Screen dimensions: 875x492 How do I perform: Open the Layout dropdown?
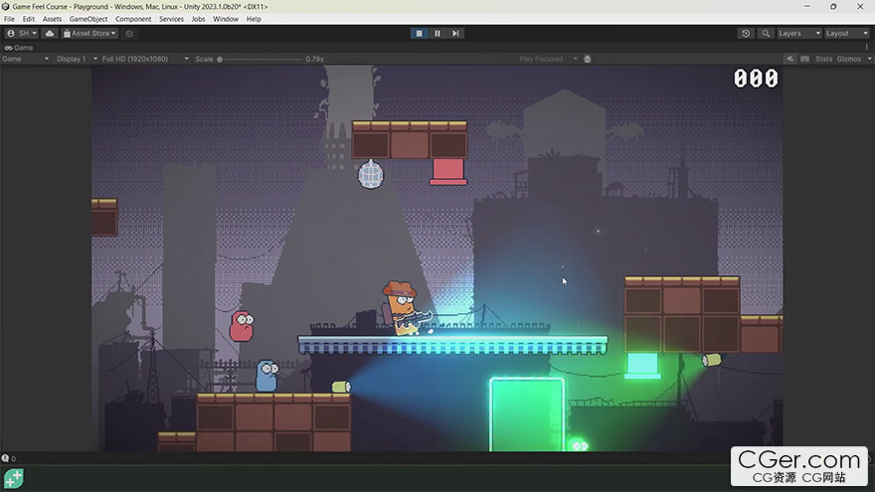point(847,33)
